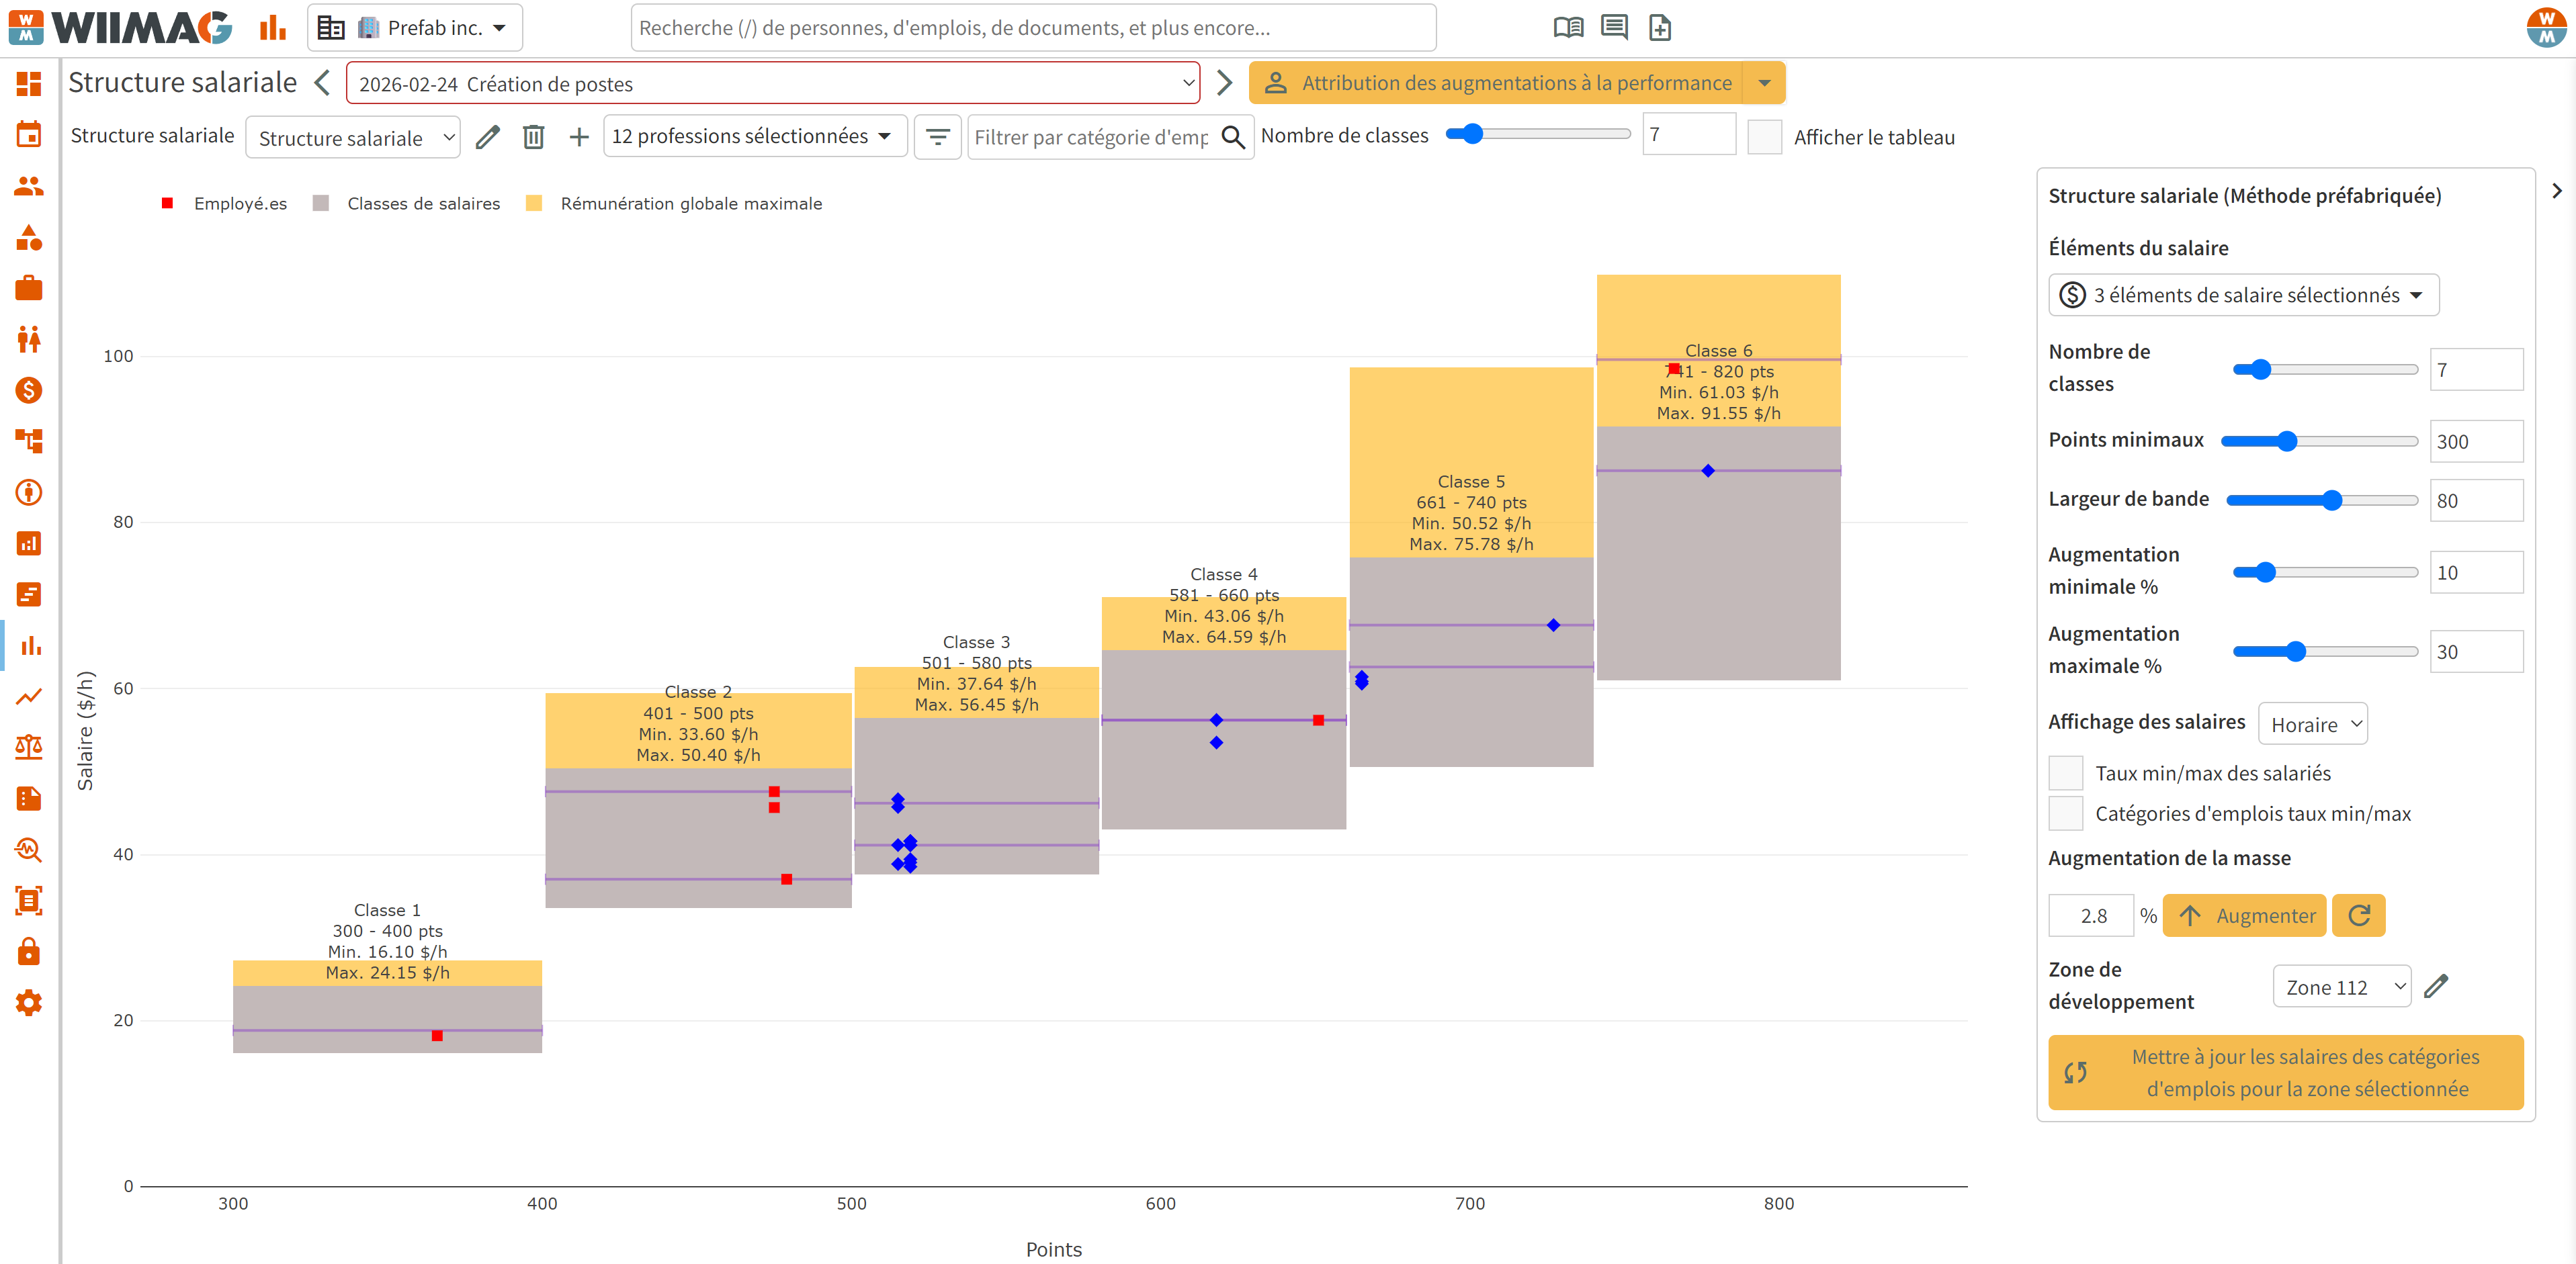Enable the Afficher le tableau checkbox
2576x1264 pixels.
coord(1764,137)
